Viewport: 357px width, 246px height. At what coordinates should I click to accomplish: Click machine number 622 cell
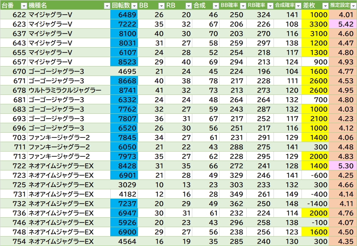[14, 15]
